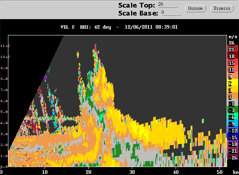Choose the 3 m/s legend swatch

[x=231, y=90]
